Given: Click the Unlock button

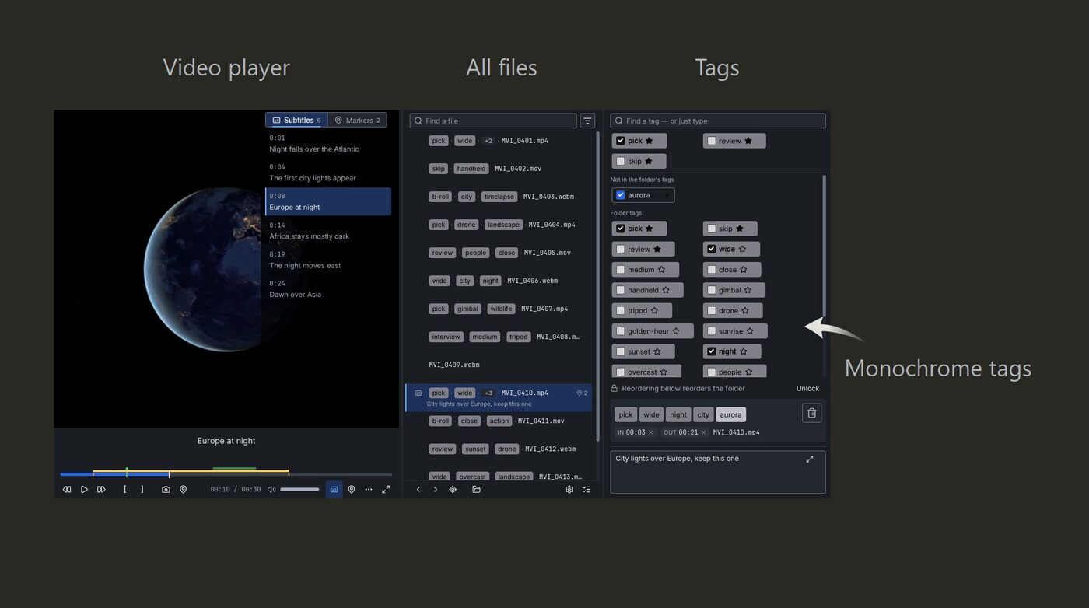Looking at the screenshot, I should pyautogui.click(x=807, y=388).
